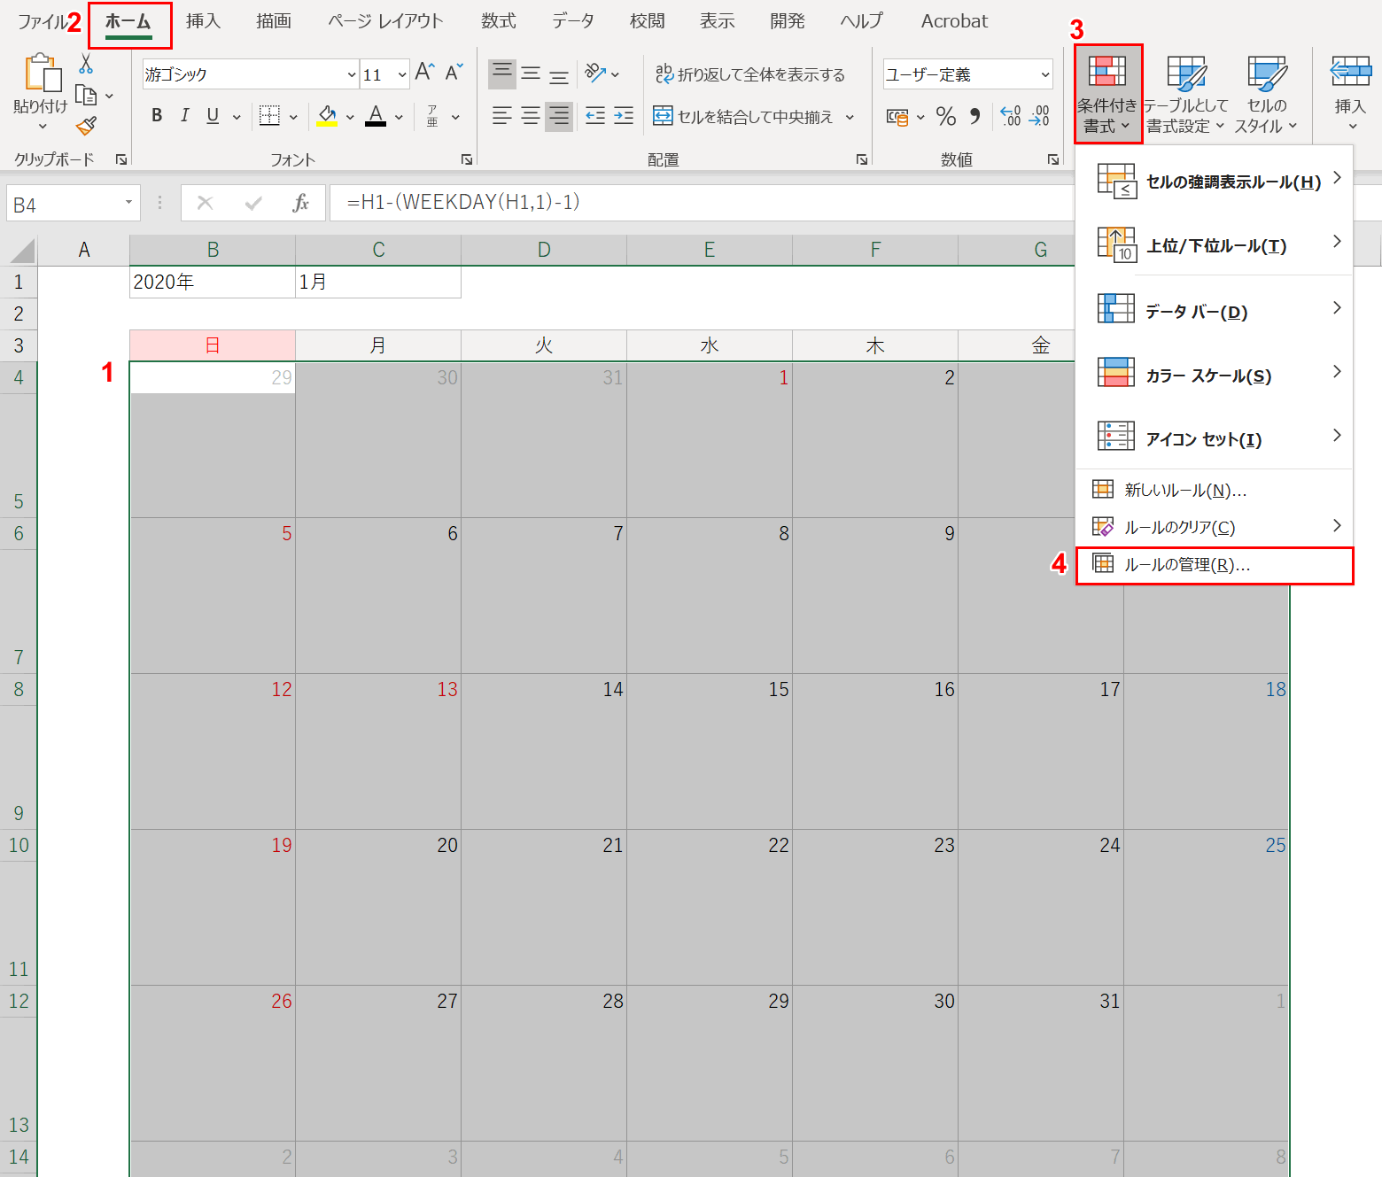1382x1177 pixels.
Task: Click the accounting number format icon
Action: pos(897,117)
